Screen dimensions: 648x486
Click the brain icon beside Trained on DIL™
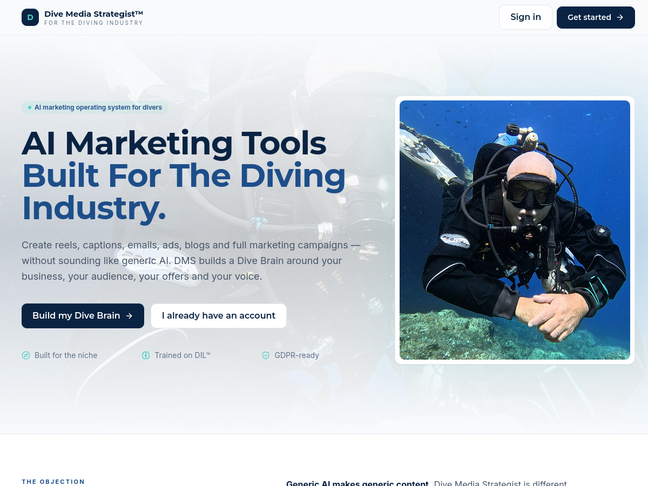coord(146,355)
